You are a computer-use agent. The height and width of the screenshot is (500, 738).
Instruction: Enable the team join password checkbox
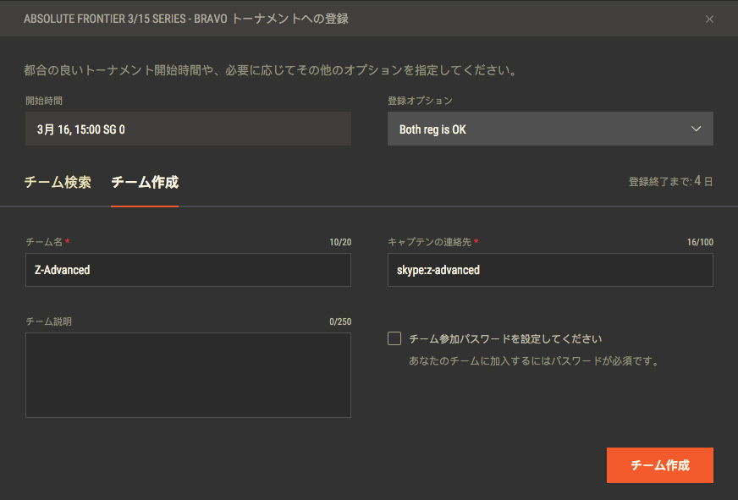click(394, 338)
